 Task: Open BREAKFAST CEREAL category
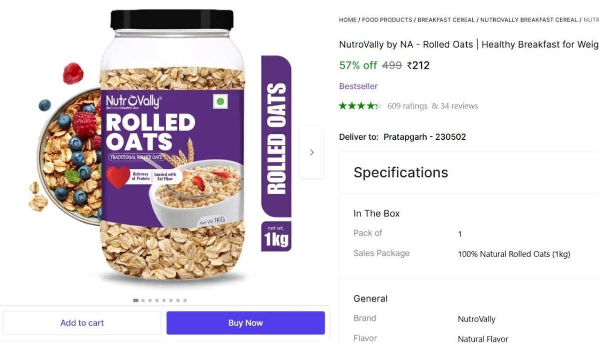coord(446,20)
